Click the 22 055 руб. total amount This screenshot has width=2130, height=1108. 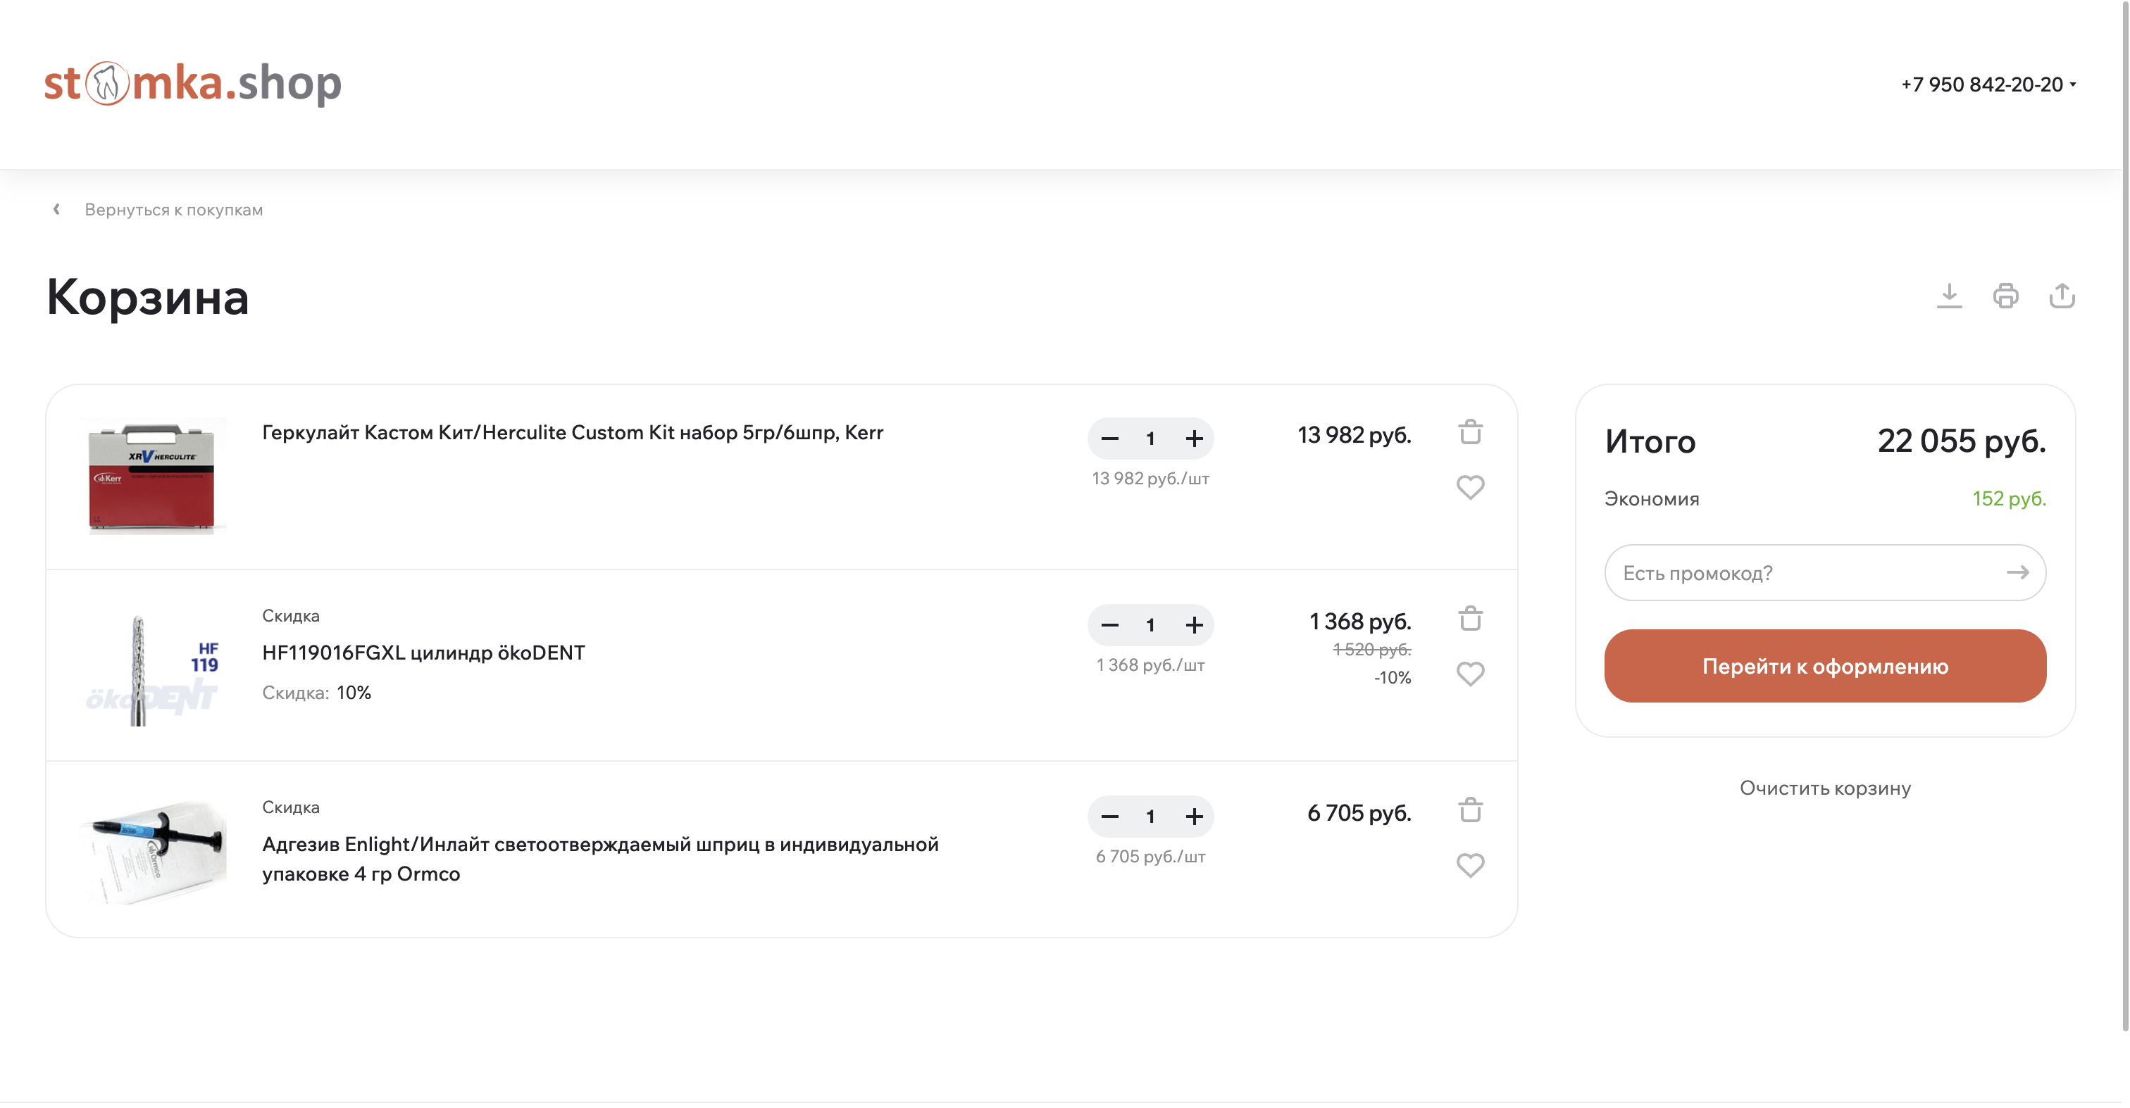(1962, 441)
